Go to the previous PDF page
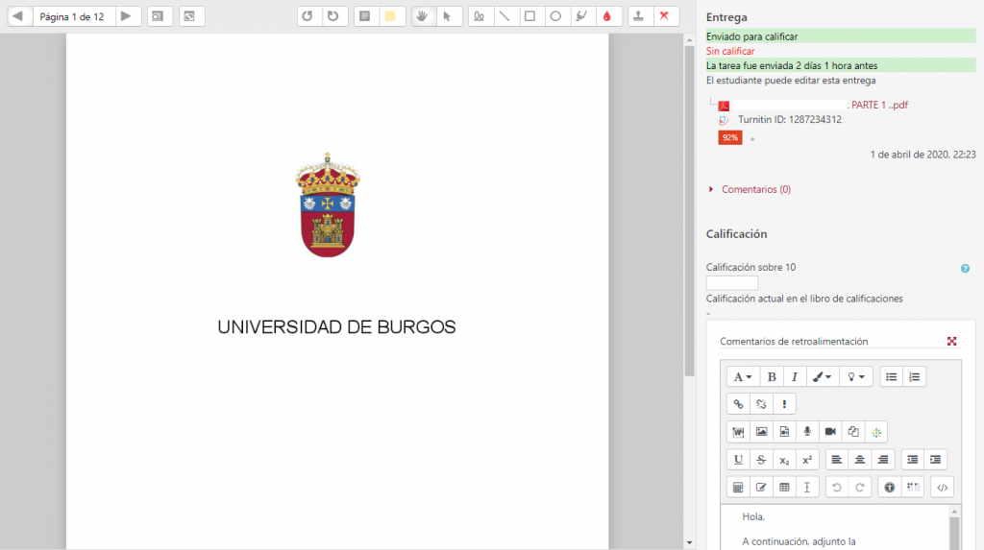Viewport: 984px width, 550px height. [19, 16]
